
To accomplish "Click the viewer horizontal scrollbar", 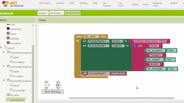I will pyautogui.click(x=122, y=98).
